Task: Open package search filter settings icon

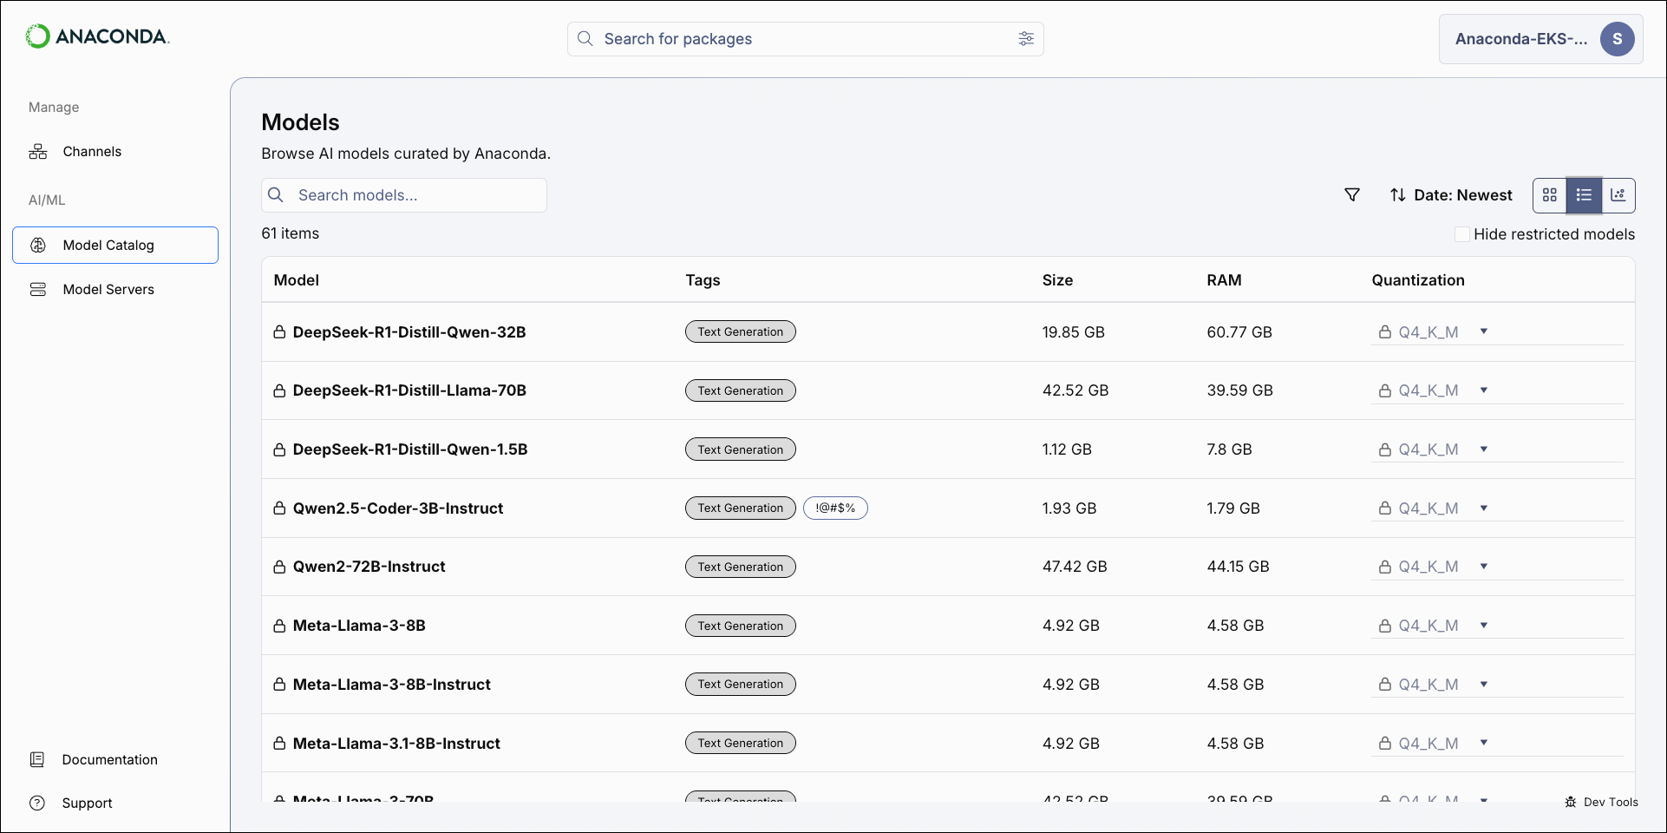Action: pos(1026,38)
